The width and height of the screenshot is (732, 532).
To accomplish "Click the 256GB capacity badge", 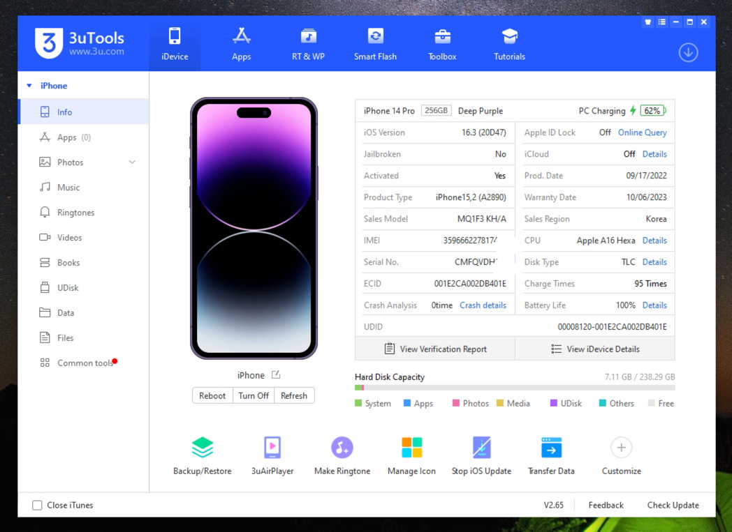I will tap(437, 110).
